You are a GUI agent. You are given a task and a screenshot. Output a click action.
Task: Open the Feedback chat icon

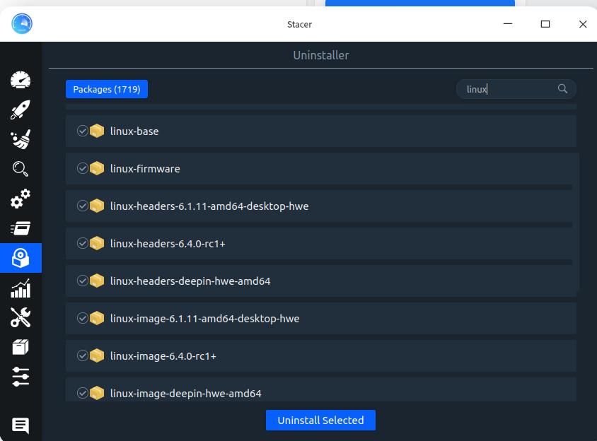pyautogui.click(x=21, y=425)
